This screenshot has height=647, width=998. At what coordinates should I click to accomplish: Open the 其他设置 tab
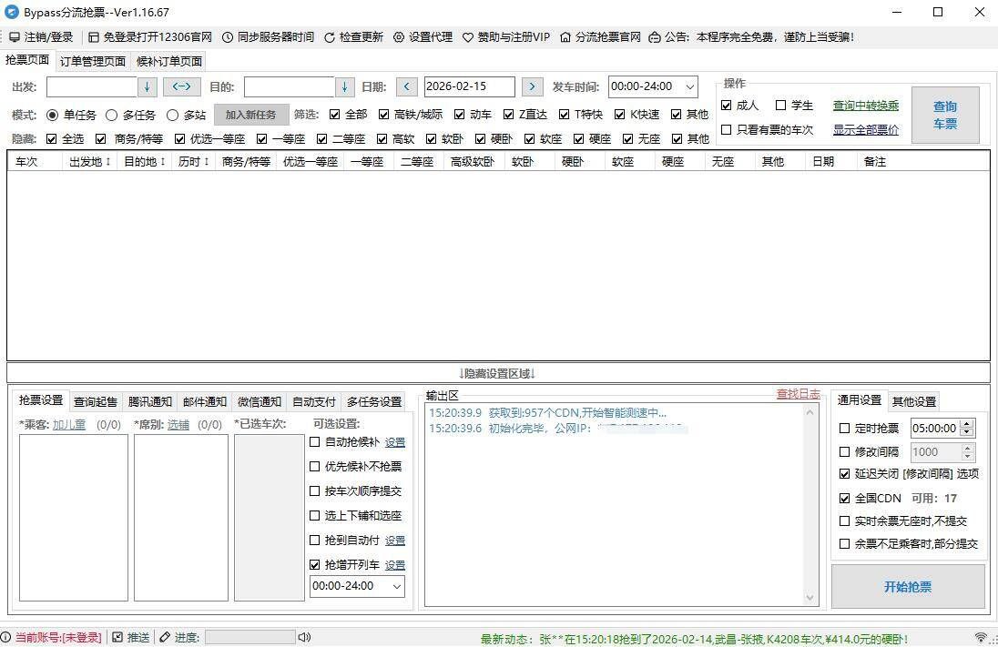(914, 400)
